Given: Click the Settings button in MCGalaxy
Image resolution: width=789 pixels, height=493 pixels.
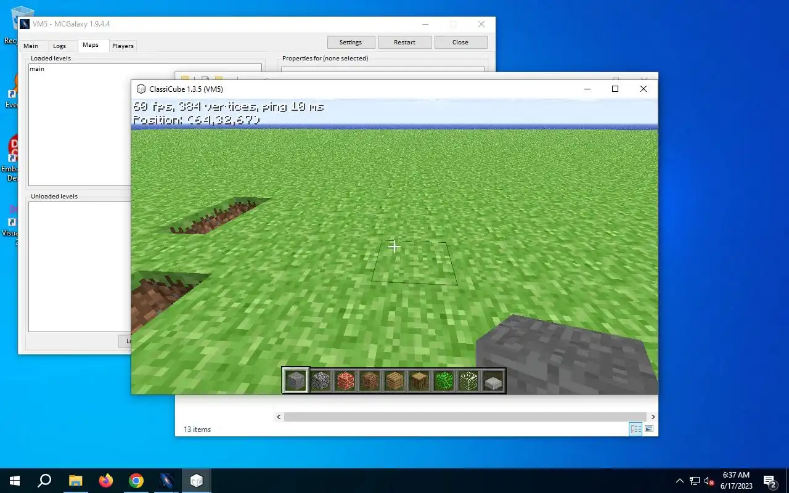Looking at the screenshot, I should (x=351, y=43).
